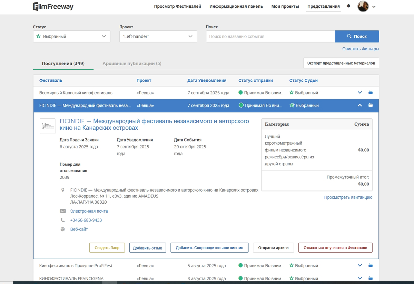Click the FICINDIE festival logo thumbnail
Image resolution: width=414 pixels, height=284 pixels.
click(x=47, y=126)
